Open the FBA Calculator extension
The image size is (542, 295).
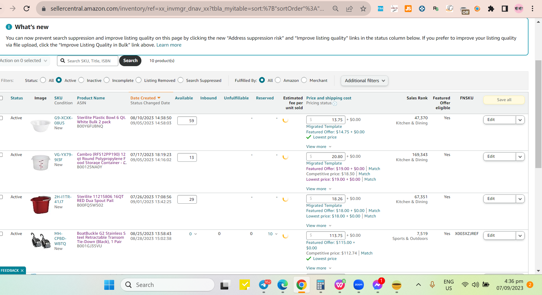tap(381, 9)
